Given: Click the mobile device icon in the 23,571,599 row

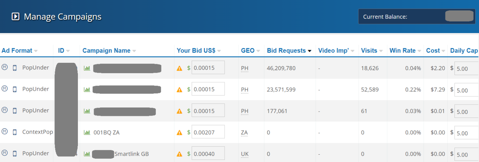Looking at the screenshot, I should (x=14, y=89).
